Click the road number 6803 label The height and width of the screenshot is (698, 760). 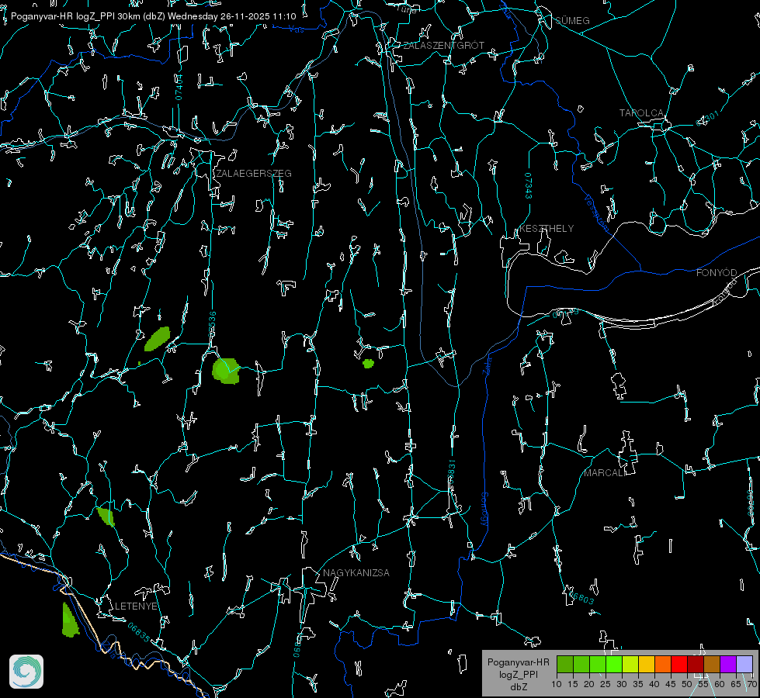pos(581,598)
